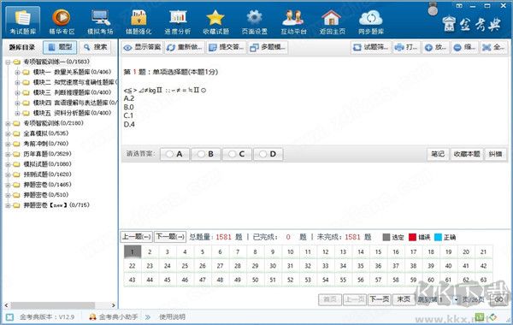Open the 精华专区 play icon
Image resolution: width=513 pixels, height=325 pixels.
(x=62, y=17)
